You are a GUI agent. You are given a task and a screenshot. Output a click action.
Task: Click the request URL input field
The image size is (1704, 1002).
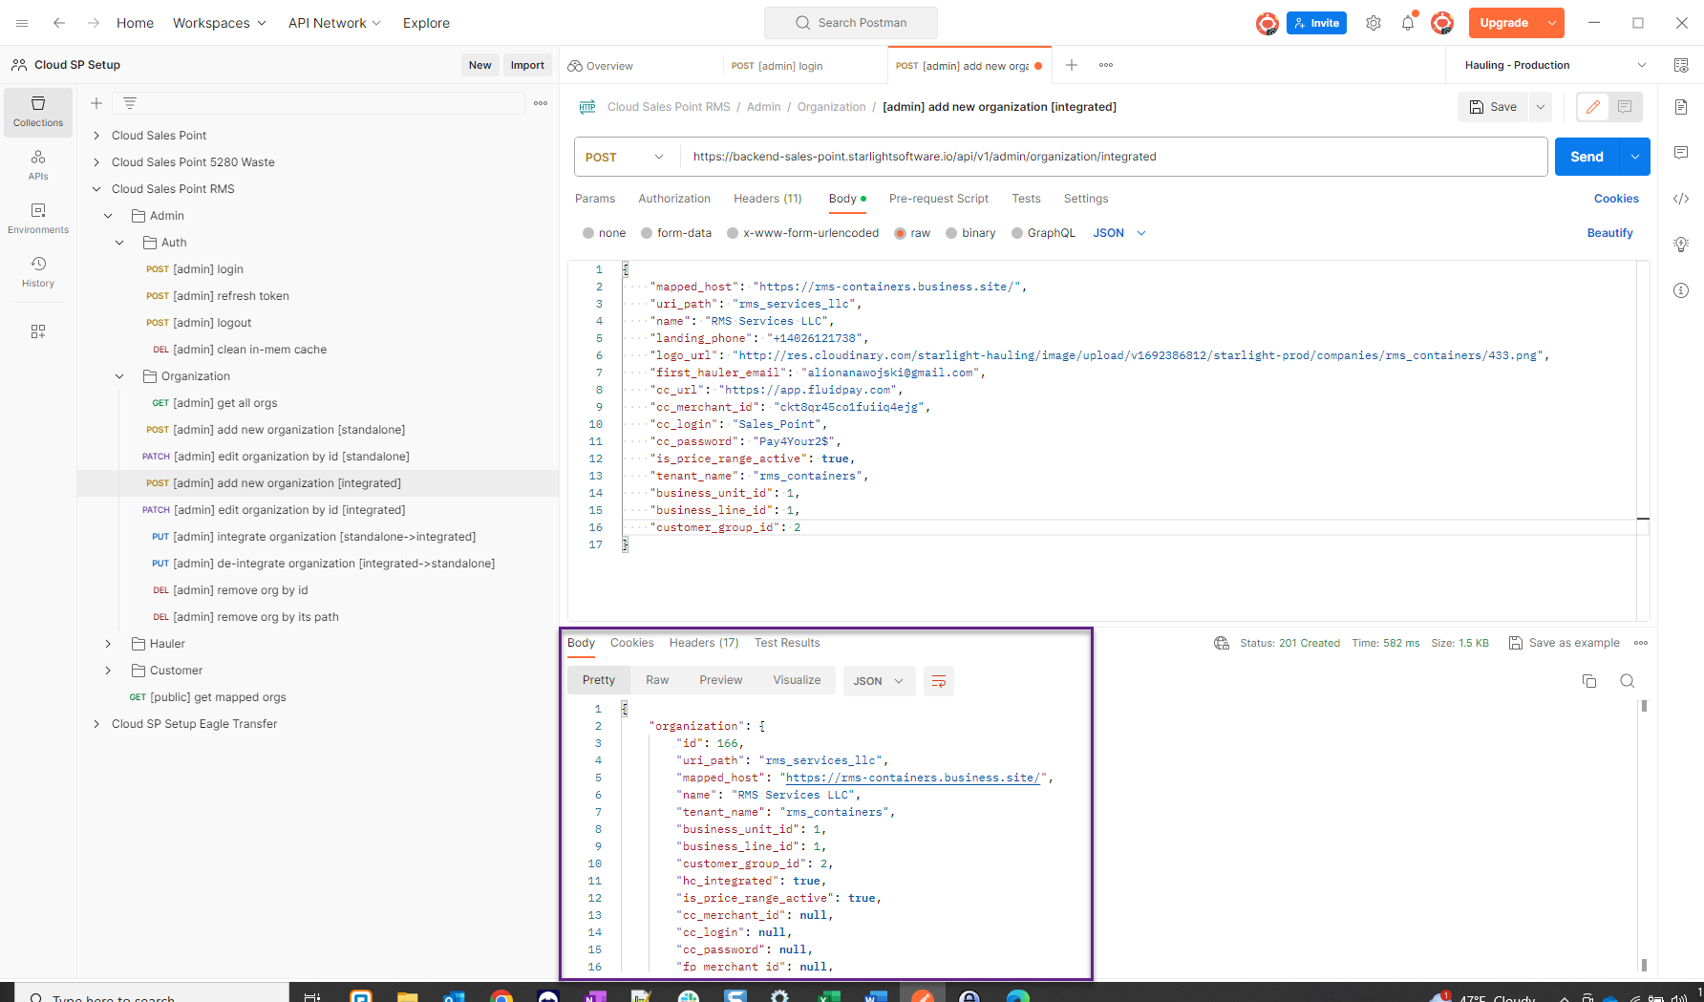pyautogui.click(x=1113, y=157)
